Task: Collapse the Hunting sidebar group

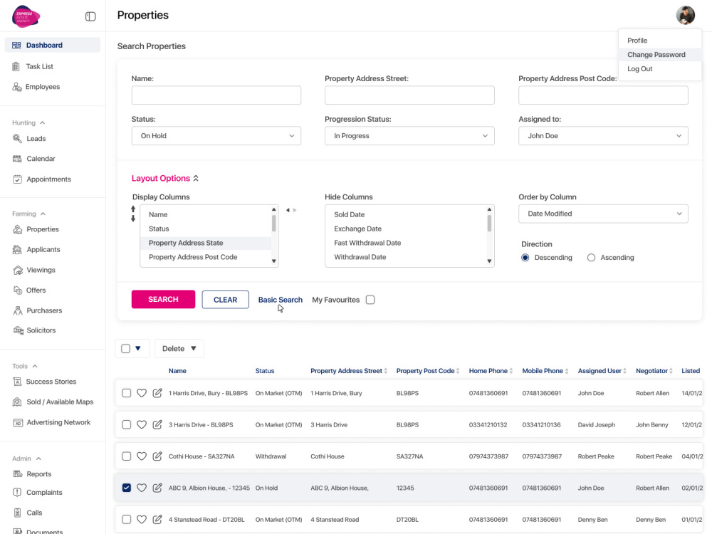Action: pyautogui.click(x=28, y=122)
